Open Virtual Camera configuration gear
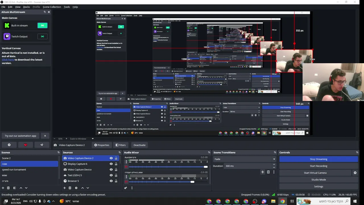364x205 pixels. click(x=355, y=173)
